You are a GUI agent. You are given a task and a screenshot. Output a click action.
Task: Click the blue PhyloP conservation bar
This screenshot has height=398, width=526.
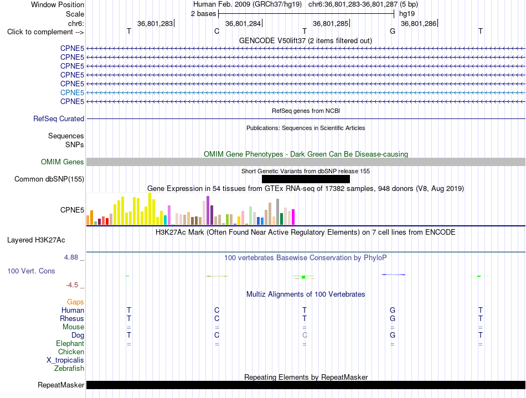394,275
